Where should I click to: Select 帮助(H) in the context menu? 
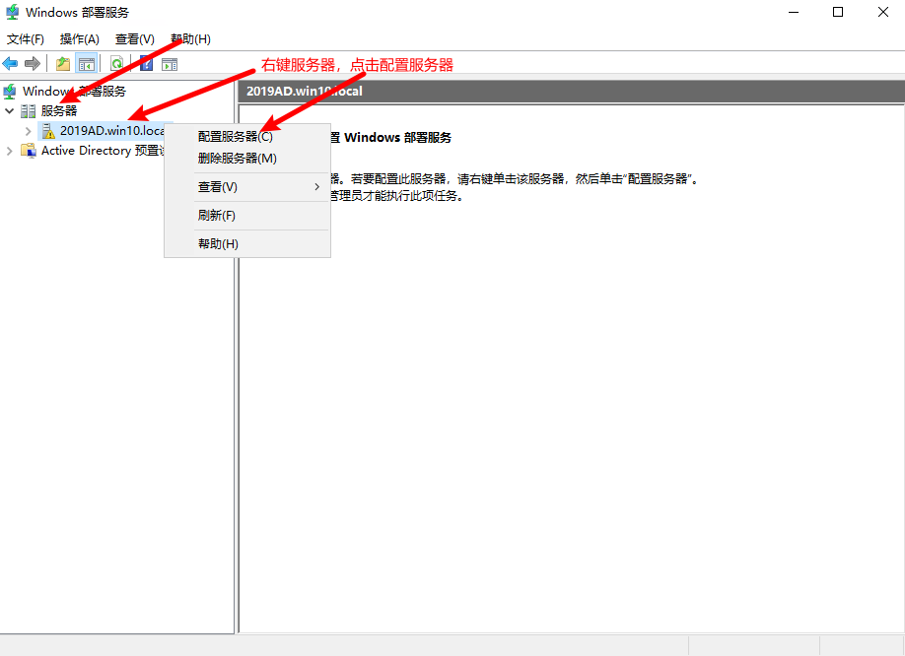(218, 243)
